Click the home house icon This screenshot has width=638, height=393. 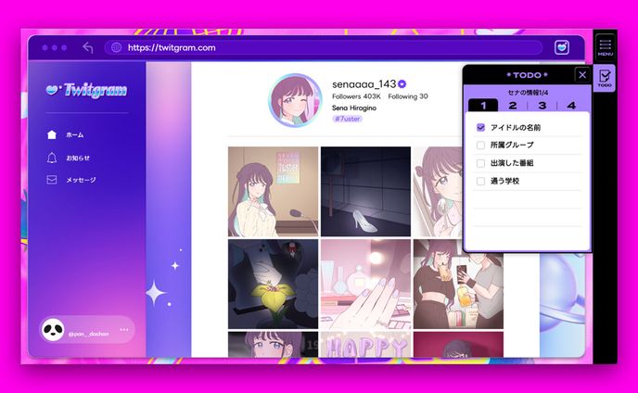pyautogui.click(x=52, y=134)
